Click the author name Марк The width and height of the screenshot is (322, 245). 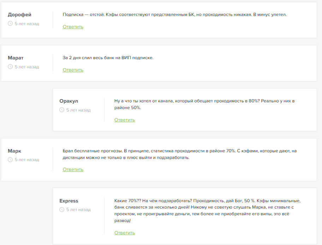pos(14,151)
